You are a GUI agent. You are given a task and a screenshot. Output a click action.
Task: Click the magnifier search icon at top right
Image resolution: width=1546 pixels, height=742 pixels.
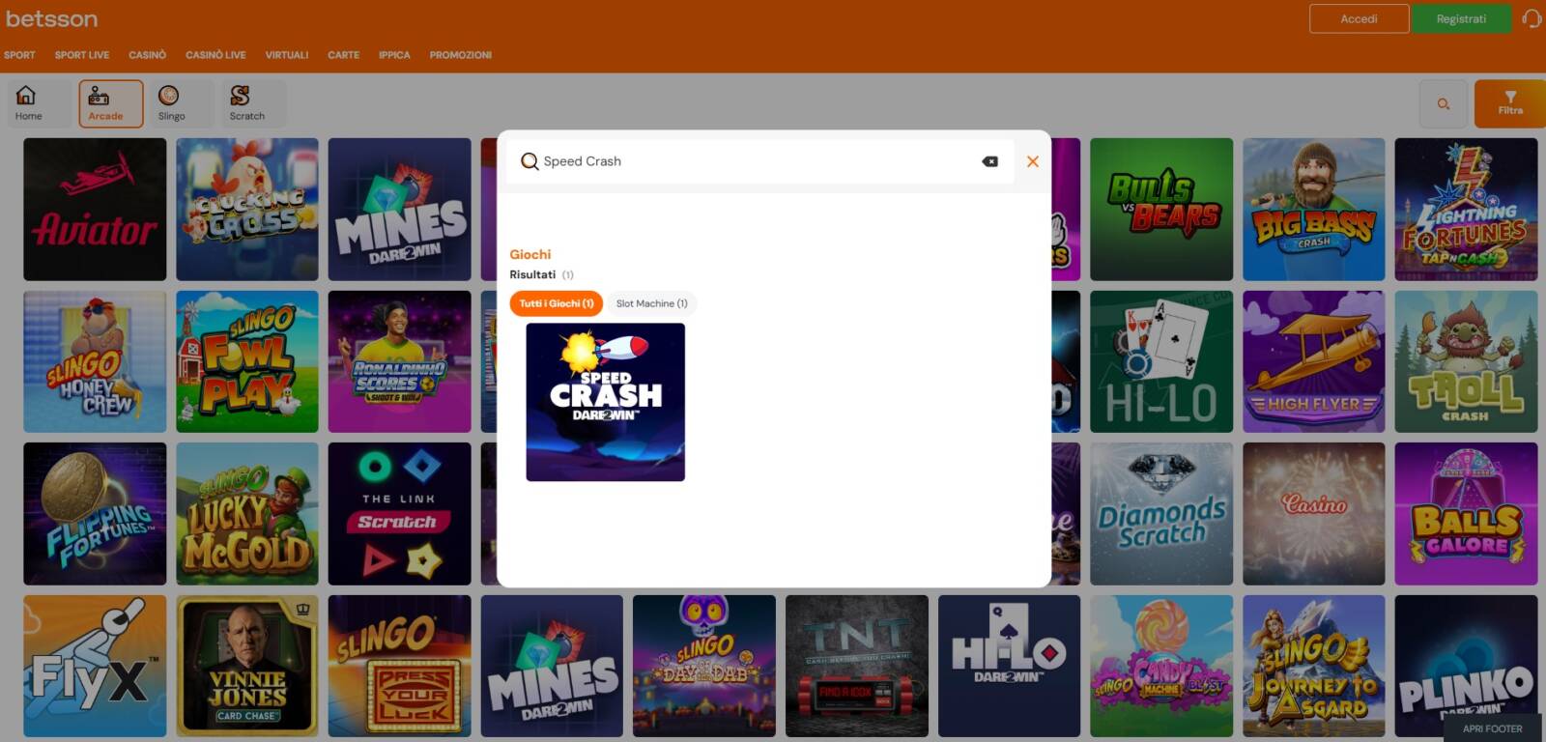(x=1443, y=104)
